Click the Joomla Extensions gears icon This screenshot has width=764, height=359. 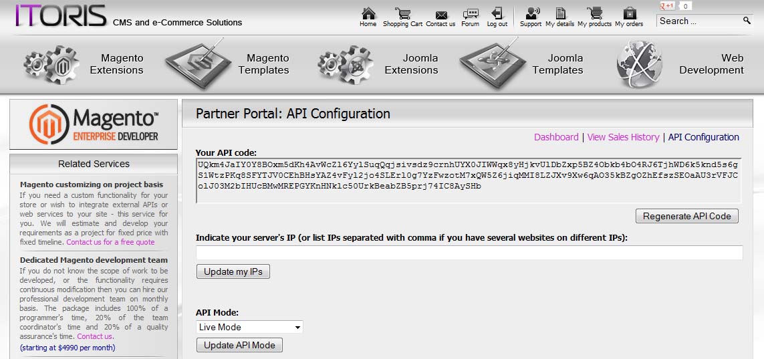pos(346,64)
